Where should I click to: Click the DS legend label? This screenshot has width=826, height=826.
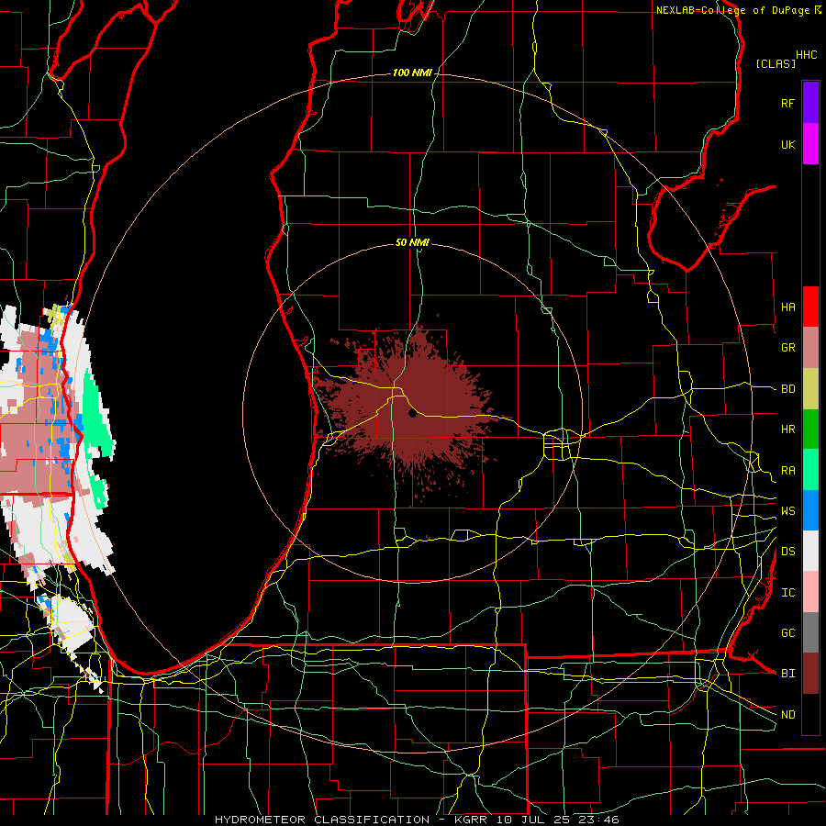787,552
